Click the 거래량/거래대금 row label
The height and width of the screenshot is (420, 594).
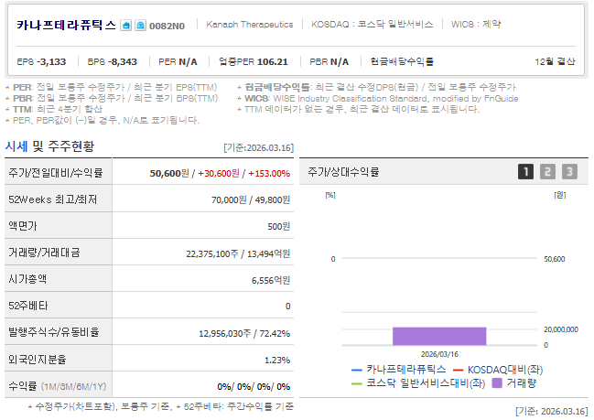44,253
